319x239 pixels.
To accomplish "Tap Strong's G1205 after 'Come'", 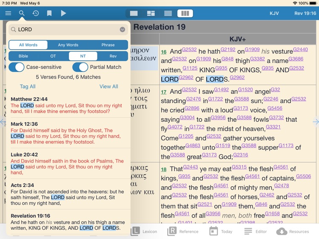I will (x=186, y=136).
